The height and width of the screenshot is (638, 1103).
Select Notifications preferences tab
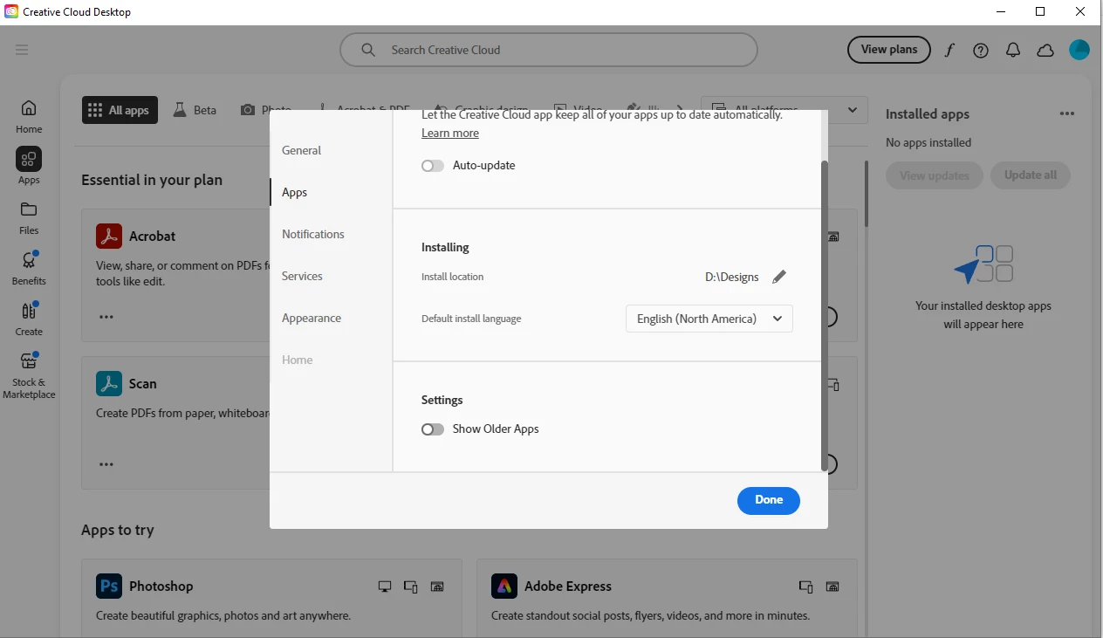313,234
